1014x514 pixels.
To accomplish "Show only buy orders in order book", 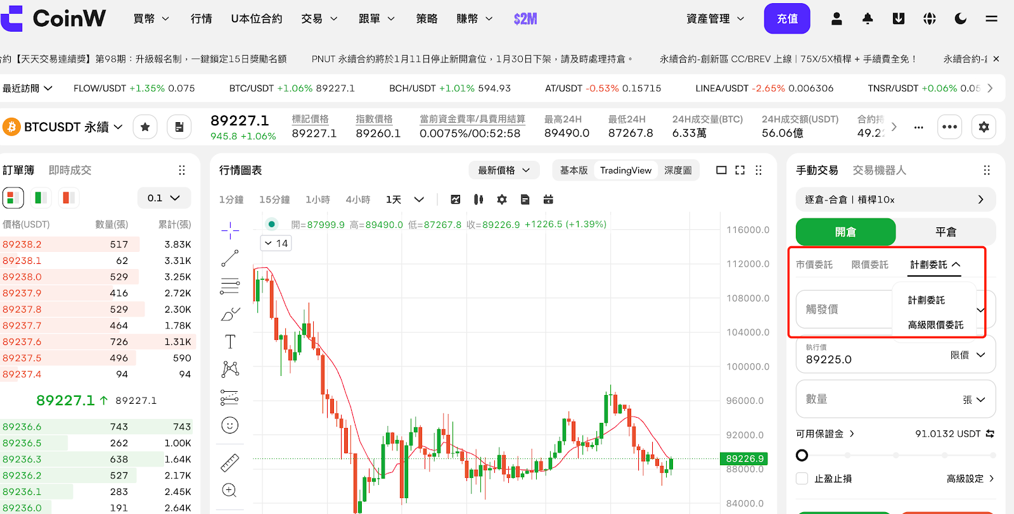I will [x=41, y=198].
